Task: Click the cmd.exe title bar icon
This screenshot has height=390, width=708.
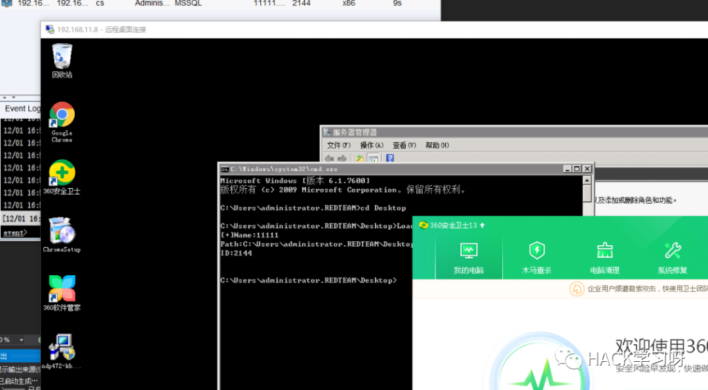Action: [224, 169]
